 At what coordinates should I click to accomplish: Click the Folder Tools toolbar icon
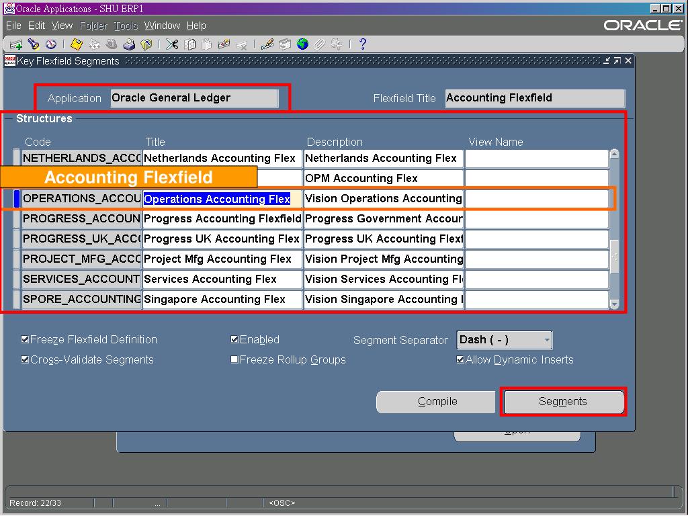[337, 44]
